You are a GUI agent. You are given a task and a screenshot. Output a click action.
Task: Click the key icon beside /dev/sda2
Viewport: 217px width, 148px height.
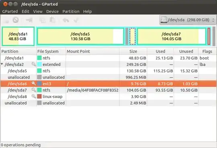(34, 64)
